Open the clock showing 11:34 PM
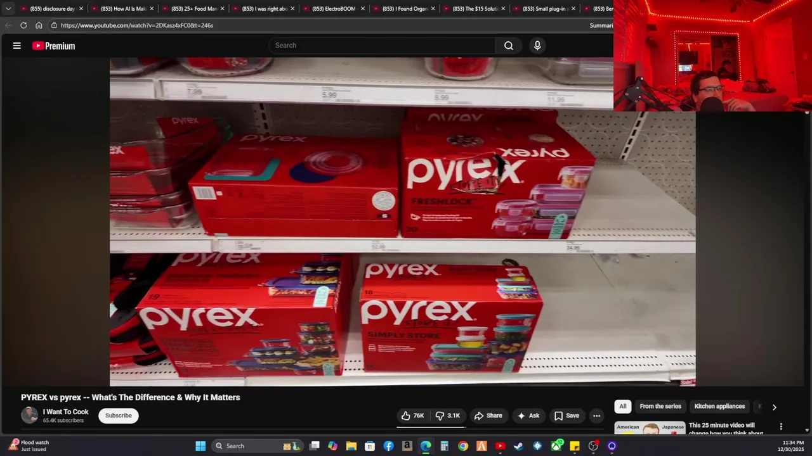The width and height of the screenshot is (812, 456). tap(794, 446)
